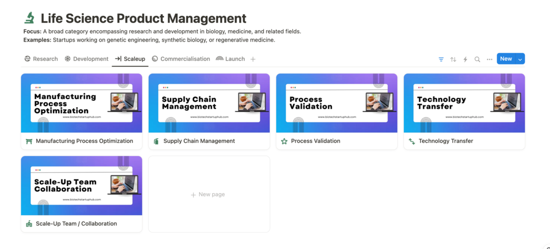This screenshot has height=249, width=550.
Task: Switch to the Research tab
Action: 41,59
